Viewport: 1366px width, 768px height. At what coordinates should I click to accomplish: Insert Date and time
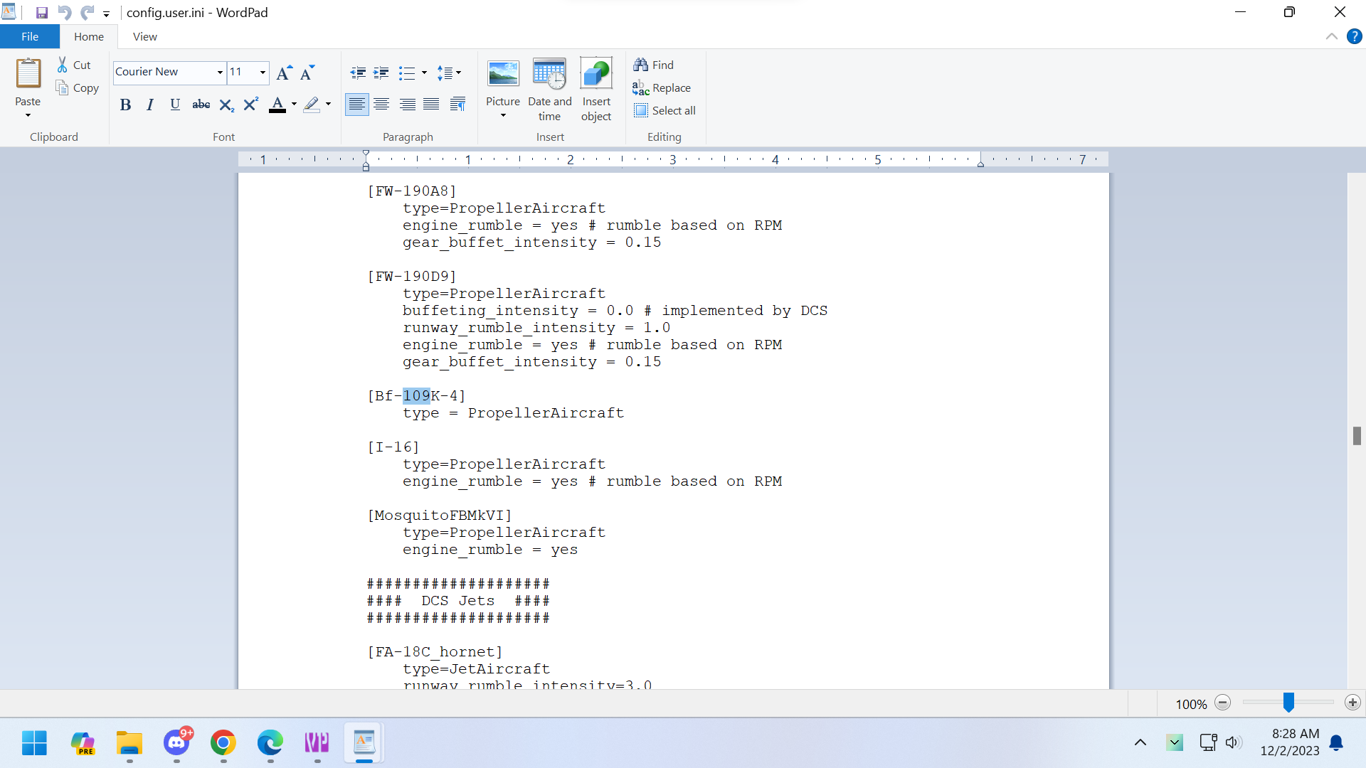click(549, 90)
